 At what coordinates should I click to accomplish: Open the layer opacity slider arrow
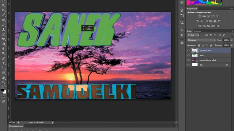click(231, 40)
